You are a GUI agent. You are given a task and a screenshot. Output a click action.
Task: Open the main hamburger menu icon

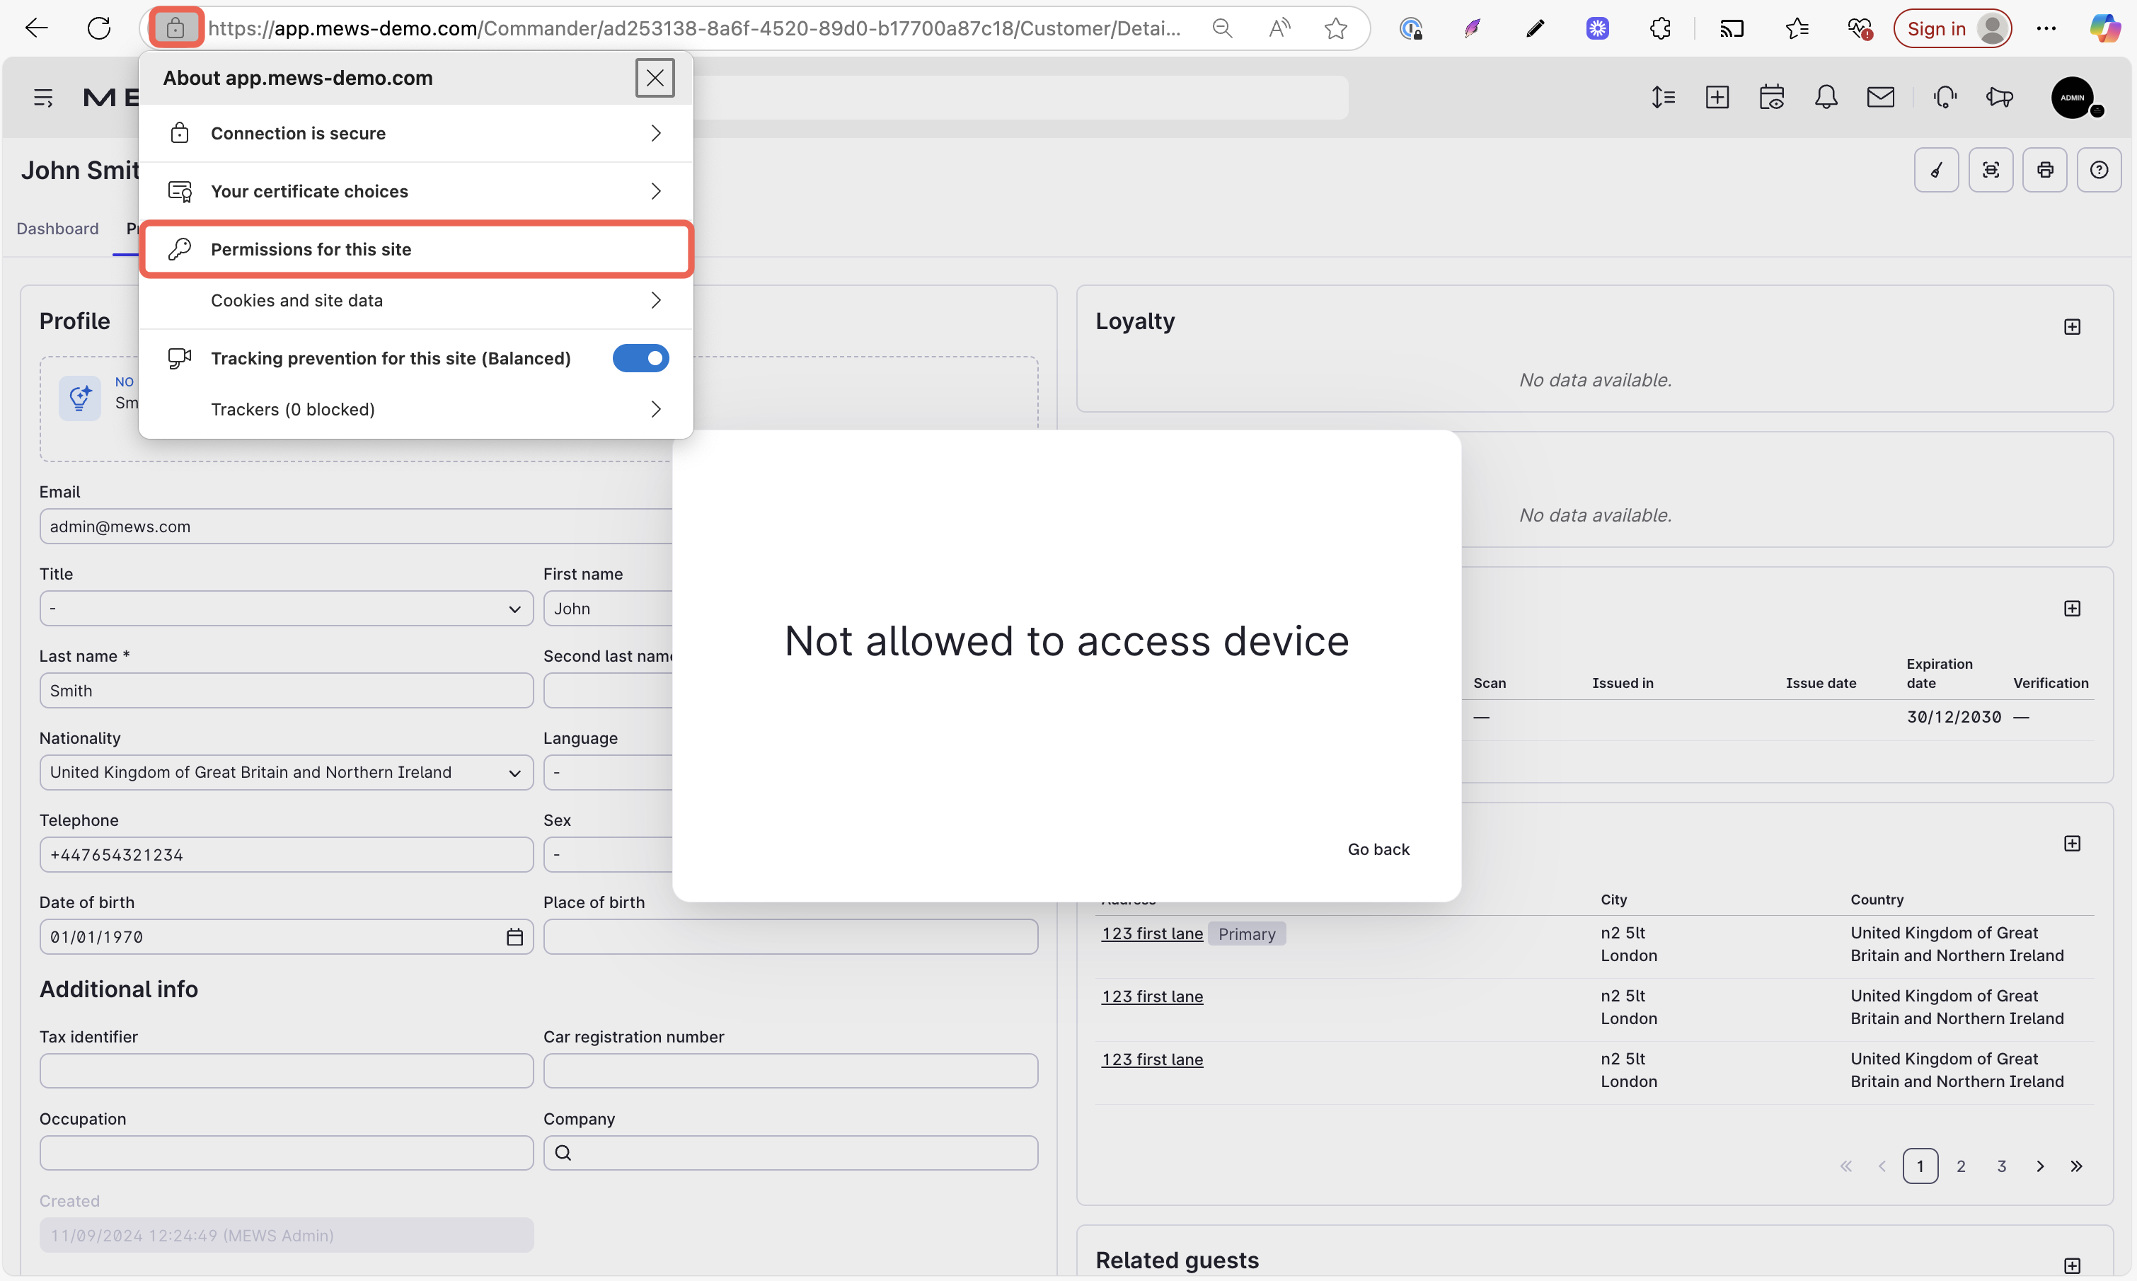(x=43, y=98)
